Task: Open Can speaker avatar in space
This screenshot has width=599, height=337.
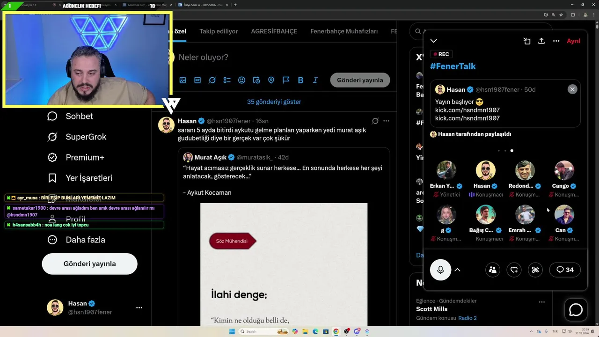Action: 564,215
